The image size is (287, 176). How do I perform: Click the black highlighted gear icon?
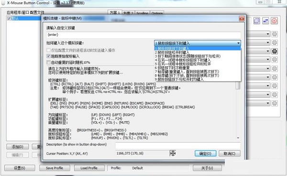(x=275, y=51)
